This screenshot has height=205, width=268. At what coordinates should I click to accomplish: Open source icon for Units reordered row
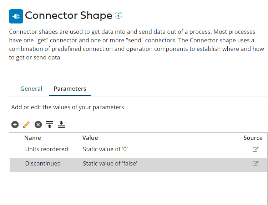[255, 149]
